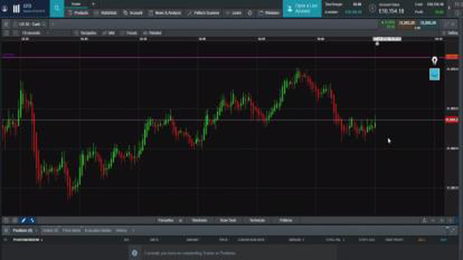Image resolution: width=463 pixels, height=260 pixels.
Task: Switch to the Orders (0) tab
Action: click(x=50, y=230)
